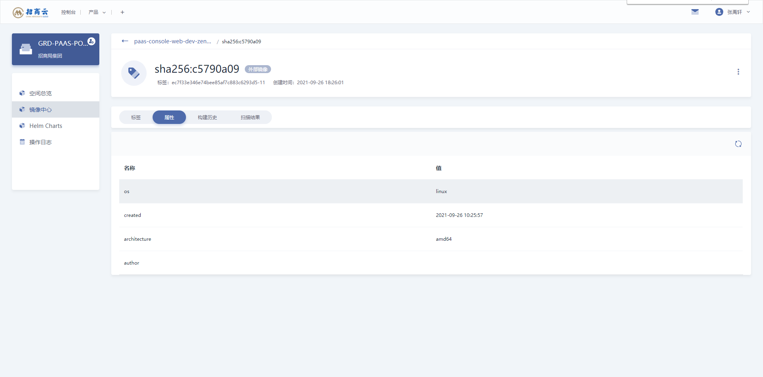The width and height of the screenshot is (763, 377).
Task: Click the refresh table icon
Action: [x=738, y=144]
